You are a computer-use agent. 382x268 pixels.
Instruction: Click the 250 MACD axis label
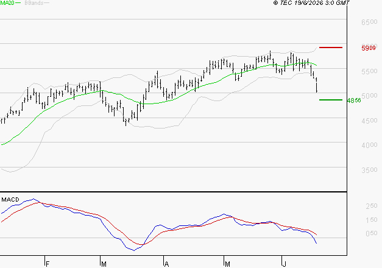click(x=372, y=206)
